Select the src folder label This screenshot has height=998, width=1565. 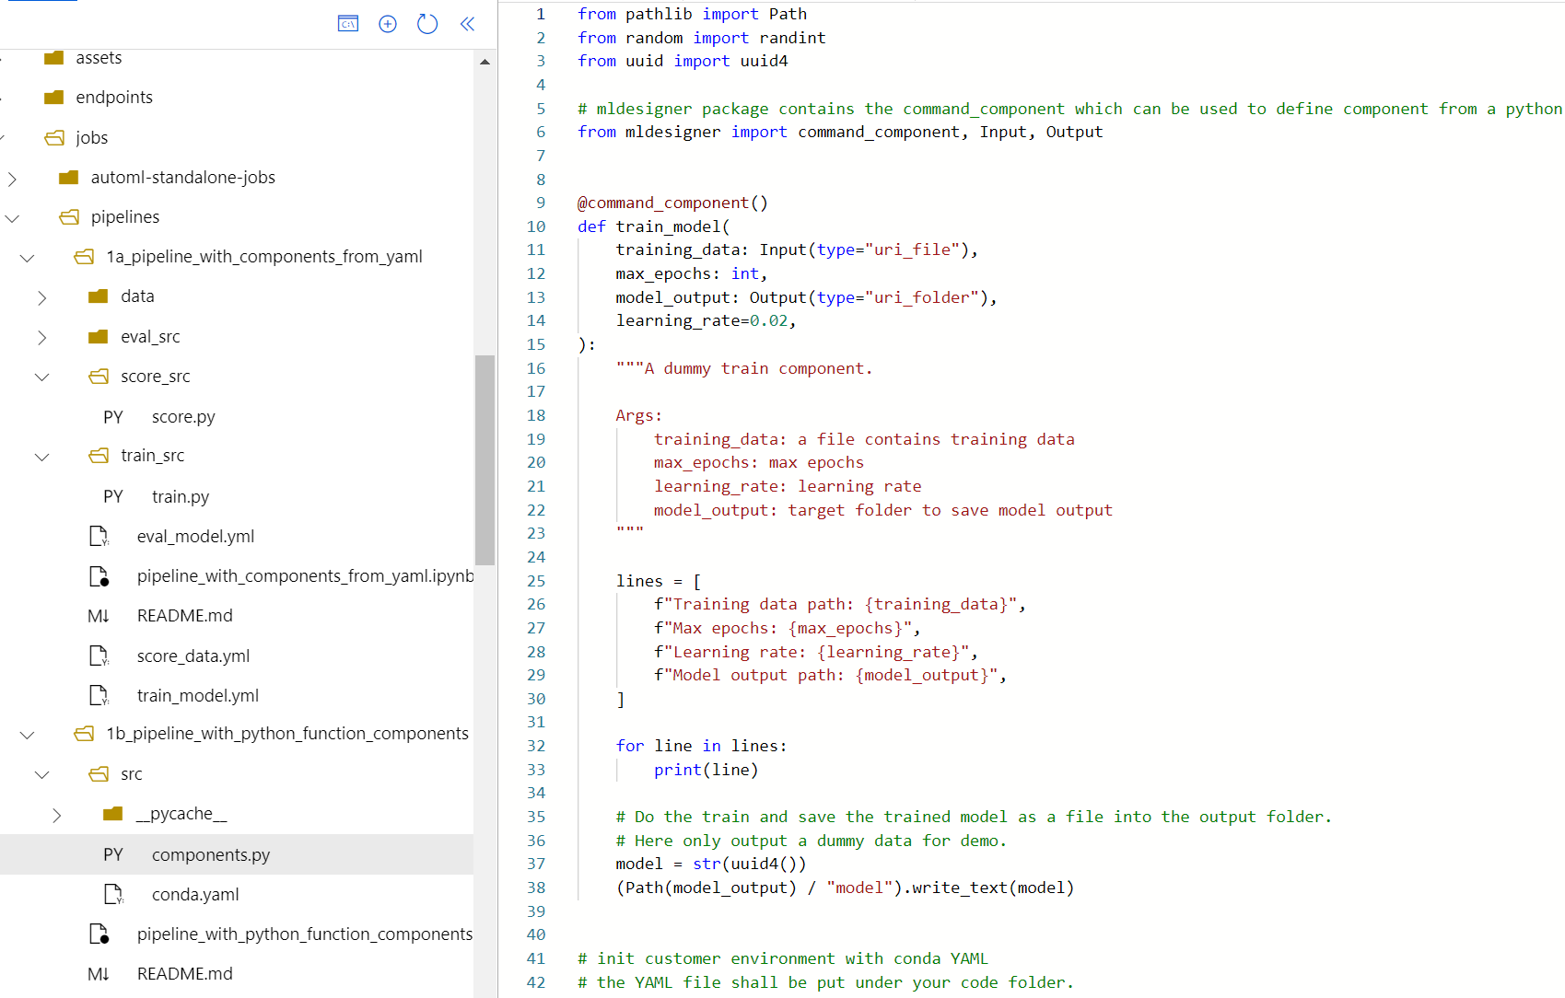tap(132, 774)
